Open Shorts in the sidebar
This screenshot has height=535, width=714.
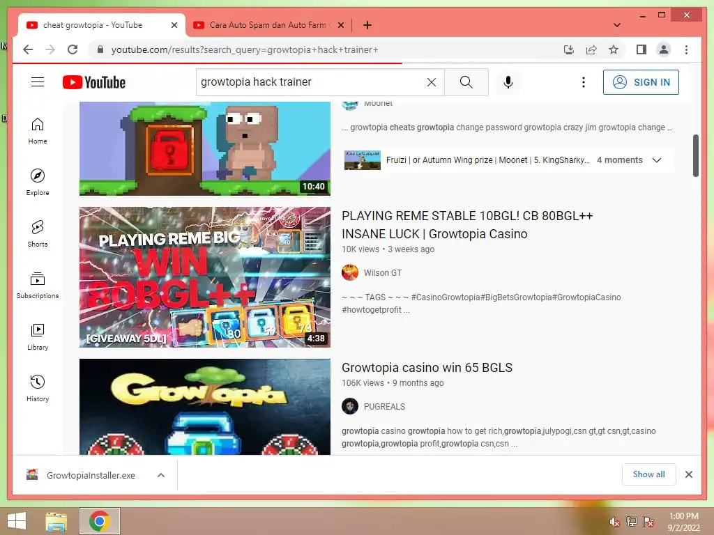pyautogui.click(x=38, y=234)
